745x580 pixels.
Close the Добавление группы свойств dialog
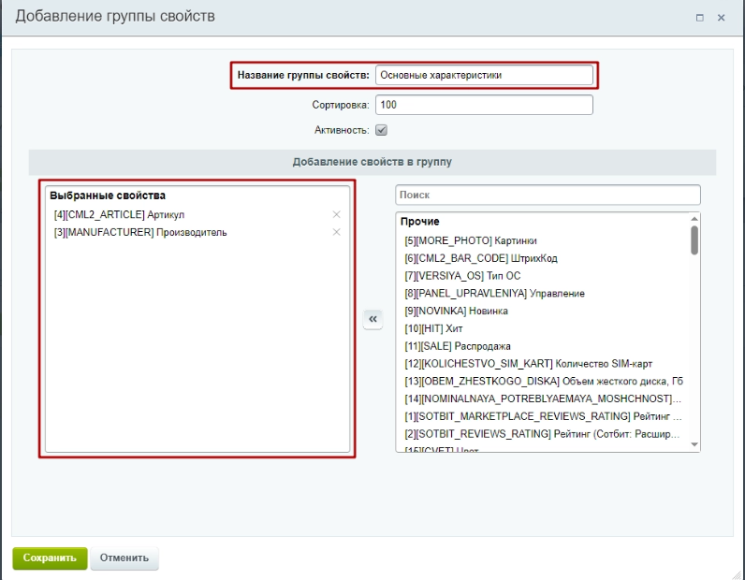(722, 18)
